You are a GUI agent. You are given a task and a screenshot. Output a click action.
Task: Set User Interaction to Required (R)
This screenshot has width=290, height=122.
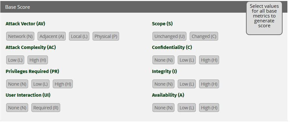click(x=46, y=107)
